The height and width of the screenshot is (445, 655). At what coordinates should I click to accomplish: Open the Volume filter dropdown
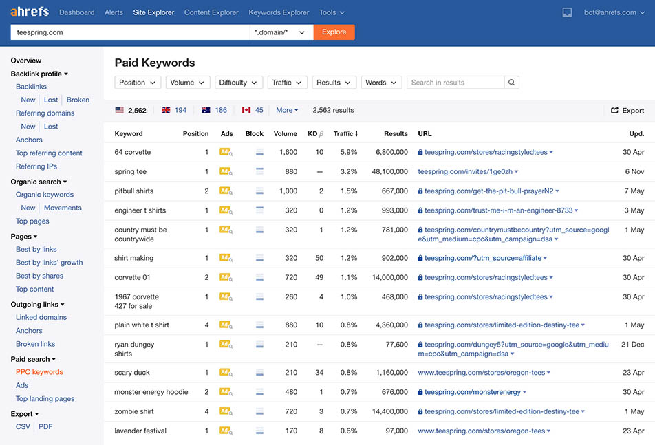pyautogui.click(x=187, y=83)
